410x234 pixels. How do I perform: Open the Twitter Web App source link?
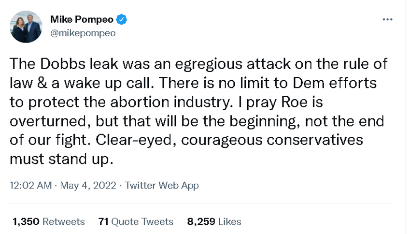[162, 185]
